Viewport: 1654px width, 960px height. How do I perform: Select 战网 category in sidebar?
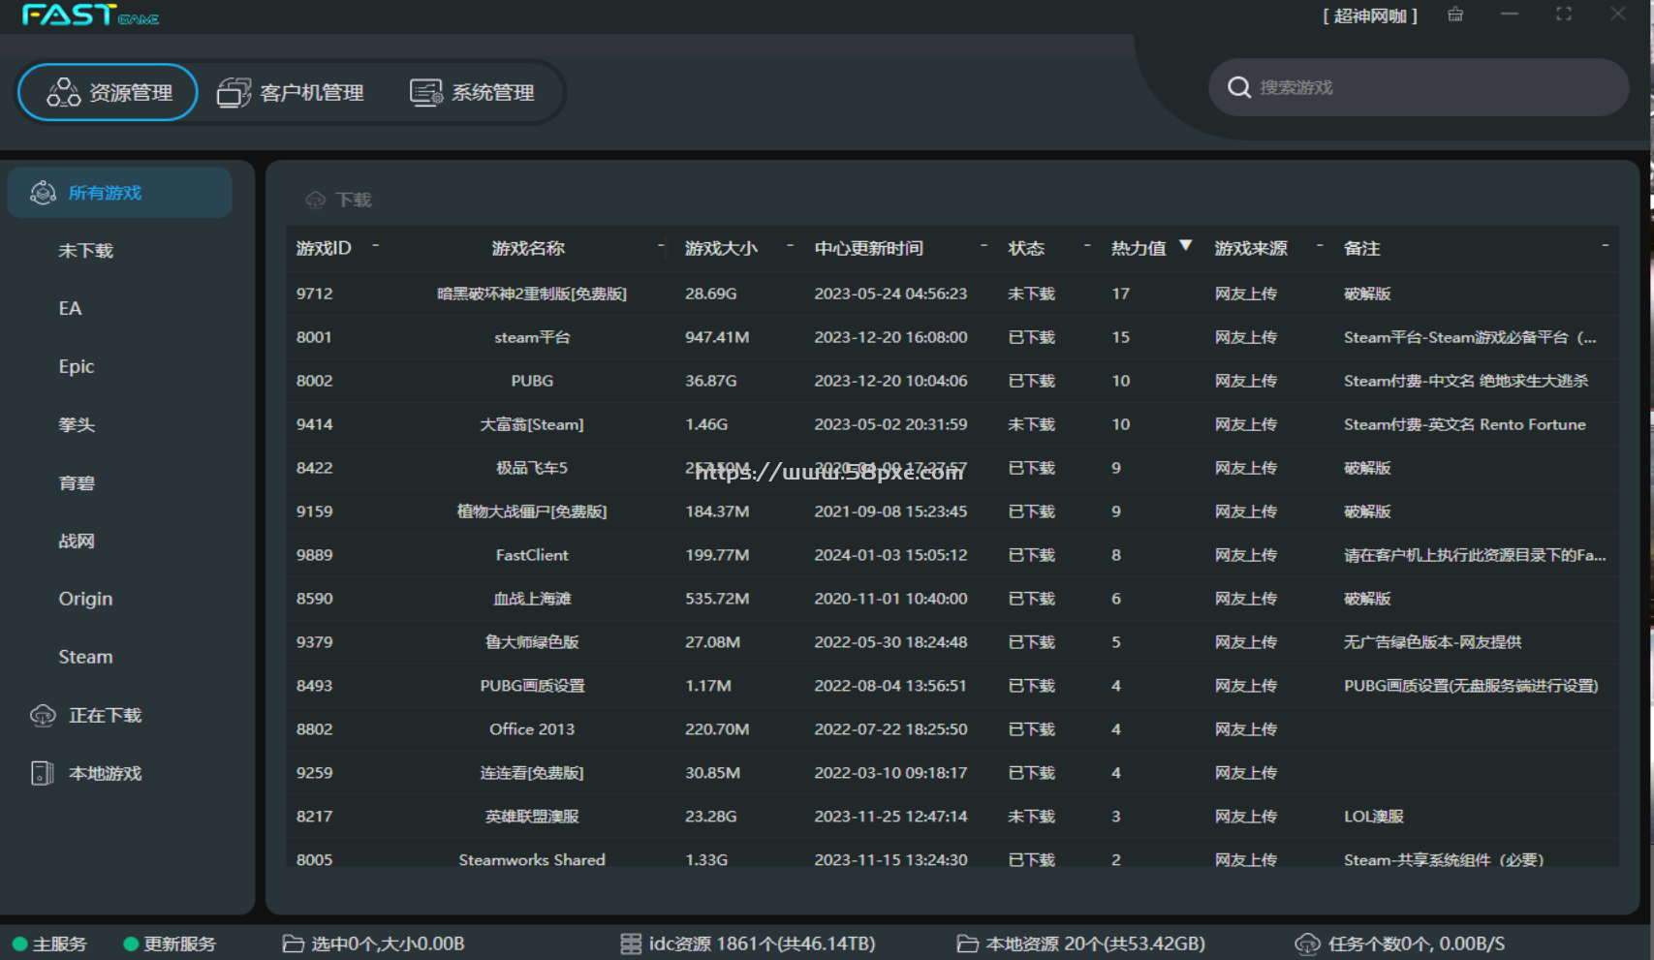click(77, 541)
